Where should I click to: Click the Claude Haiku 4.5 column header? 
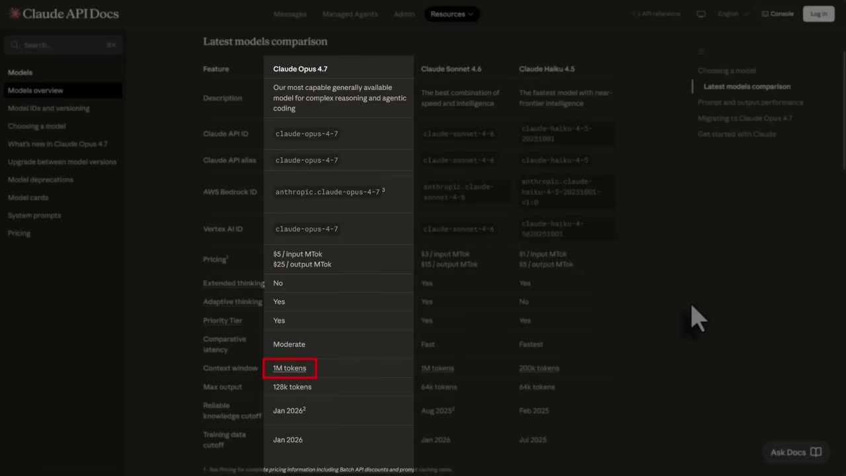pyautogui.click(x=547, y=69)
